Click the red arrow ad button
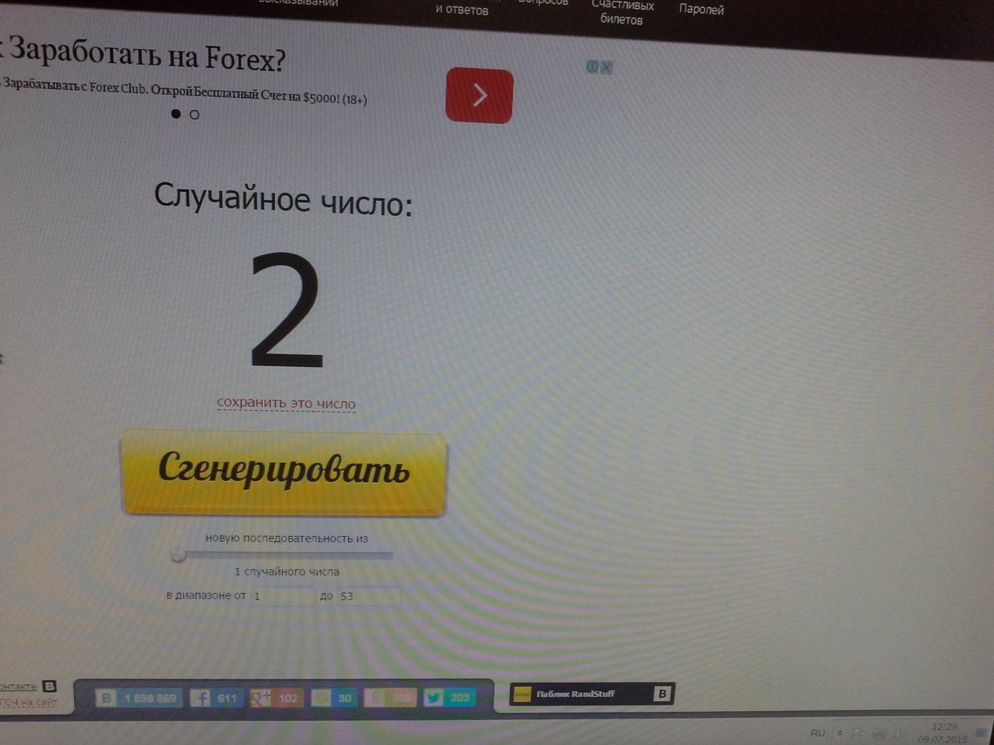Viewport: 994px width, 745px height. point(479,96)
